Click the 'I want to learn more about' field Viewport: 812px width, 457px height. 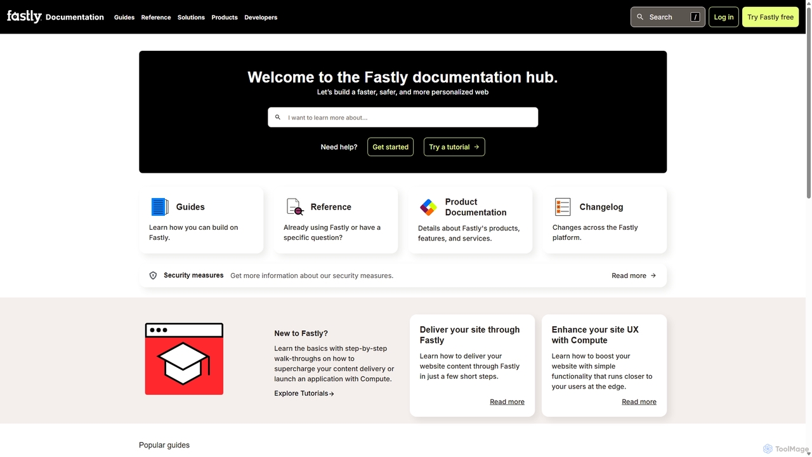pyautogui.click(x=403, y=117)
